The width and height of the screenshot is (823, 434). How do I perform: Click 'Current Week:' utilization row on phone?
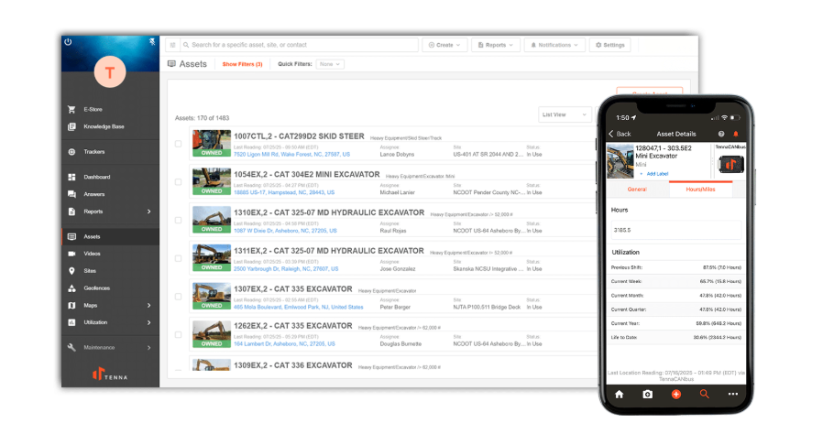(x=676, y=281)
